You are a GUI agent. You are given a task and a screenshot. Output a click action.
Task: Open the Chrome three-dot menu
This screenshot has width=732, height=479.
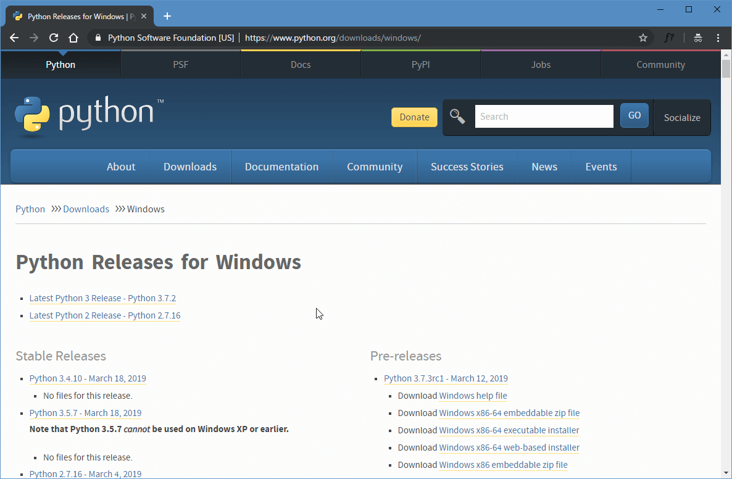[x=718, y=38]
